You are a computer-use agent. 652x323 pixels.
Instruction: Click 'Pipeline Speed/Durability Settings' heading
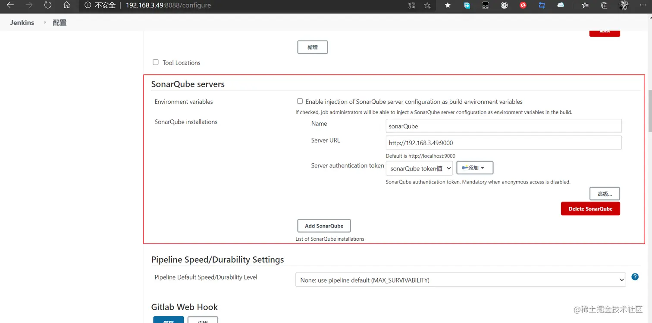click(218, 260)
